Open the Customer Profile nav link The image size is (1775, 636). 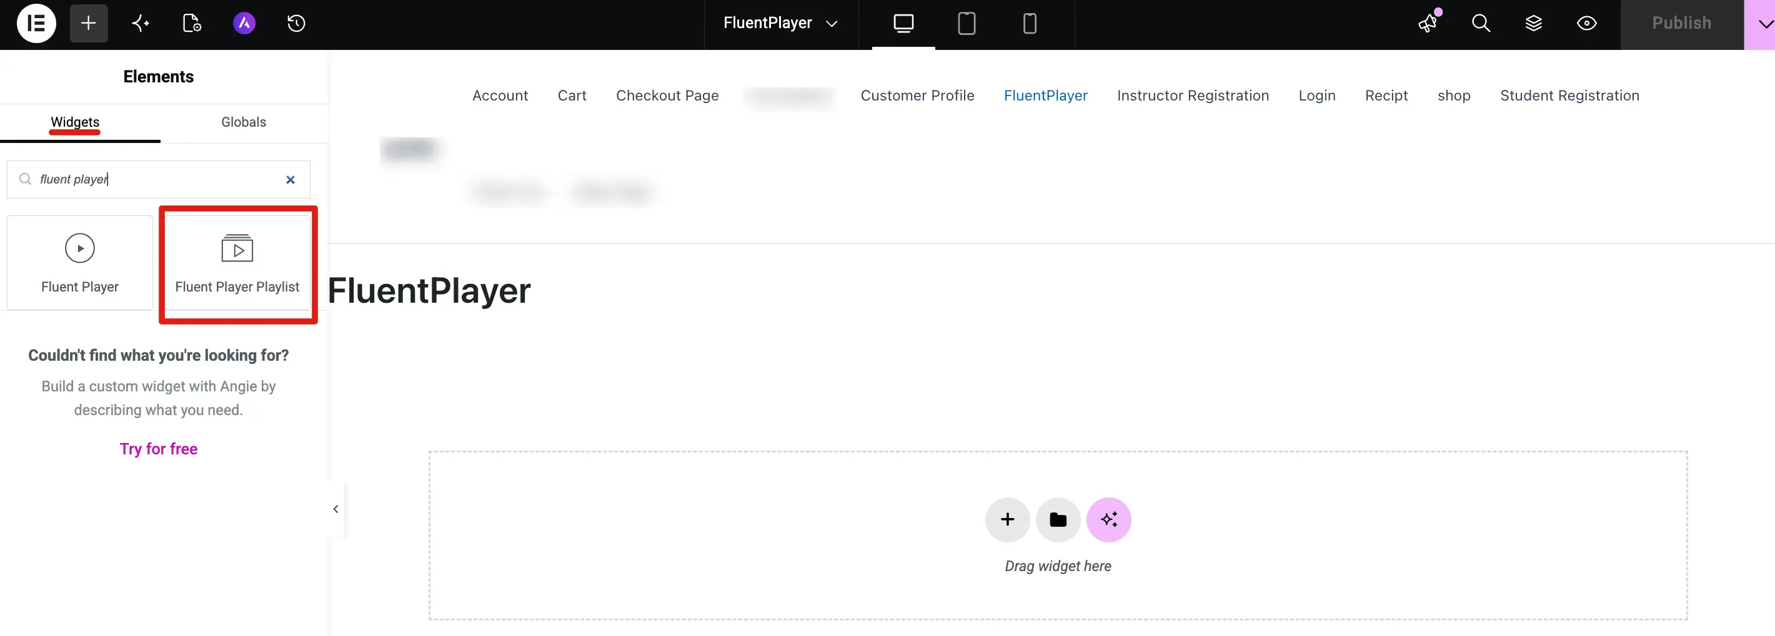pos(917,95)
